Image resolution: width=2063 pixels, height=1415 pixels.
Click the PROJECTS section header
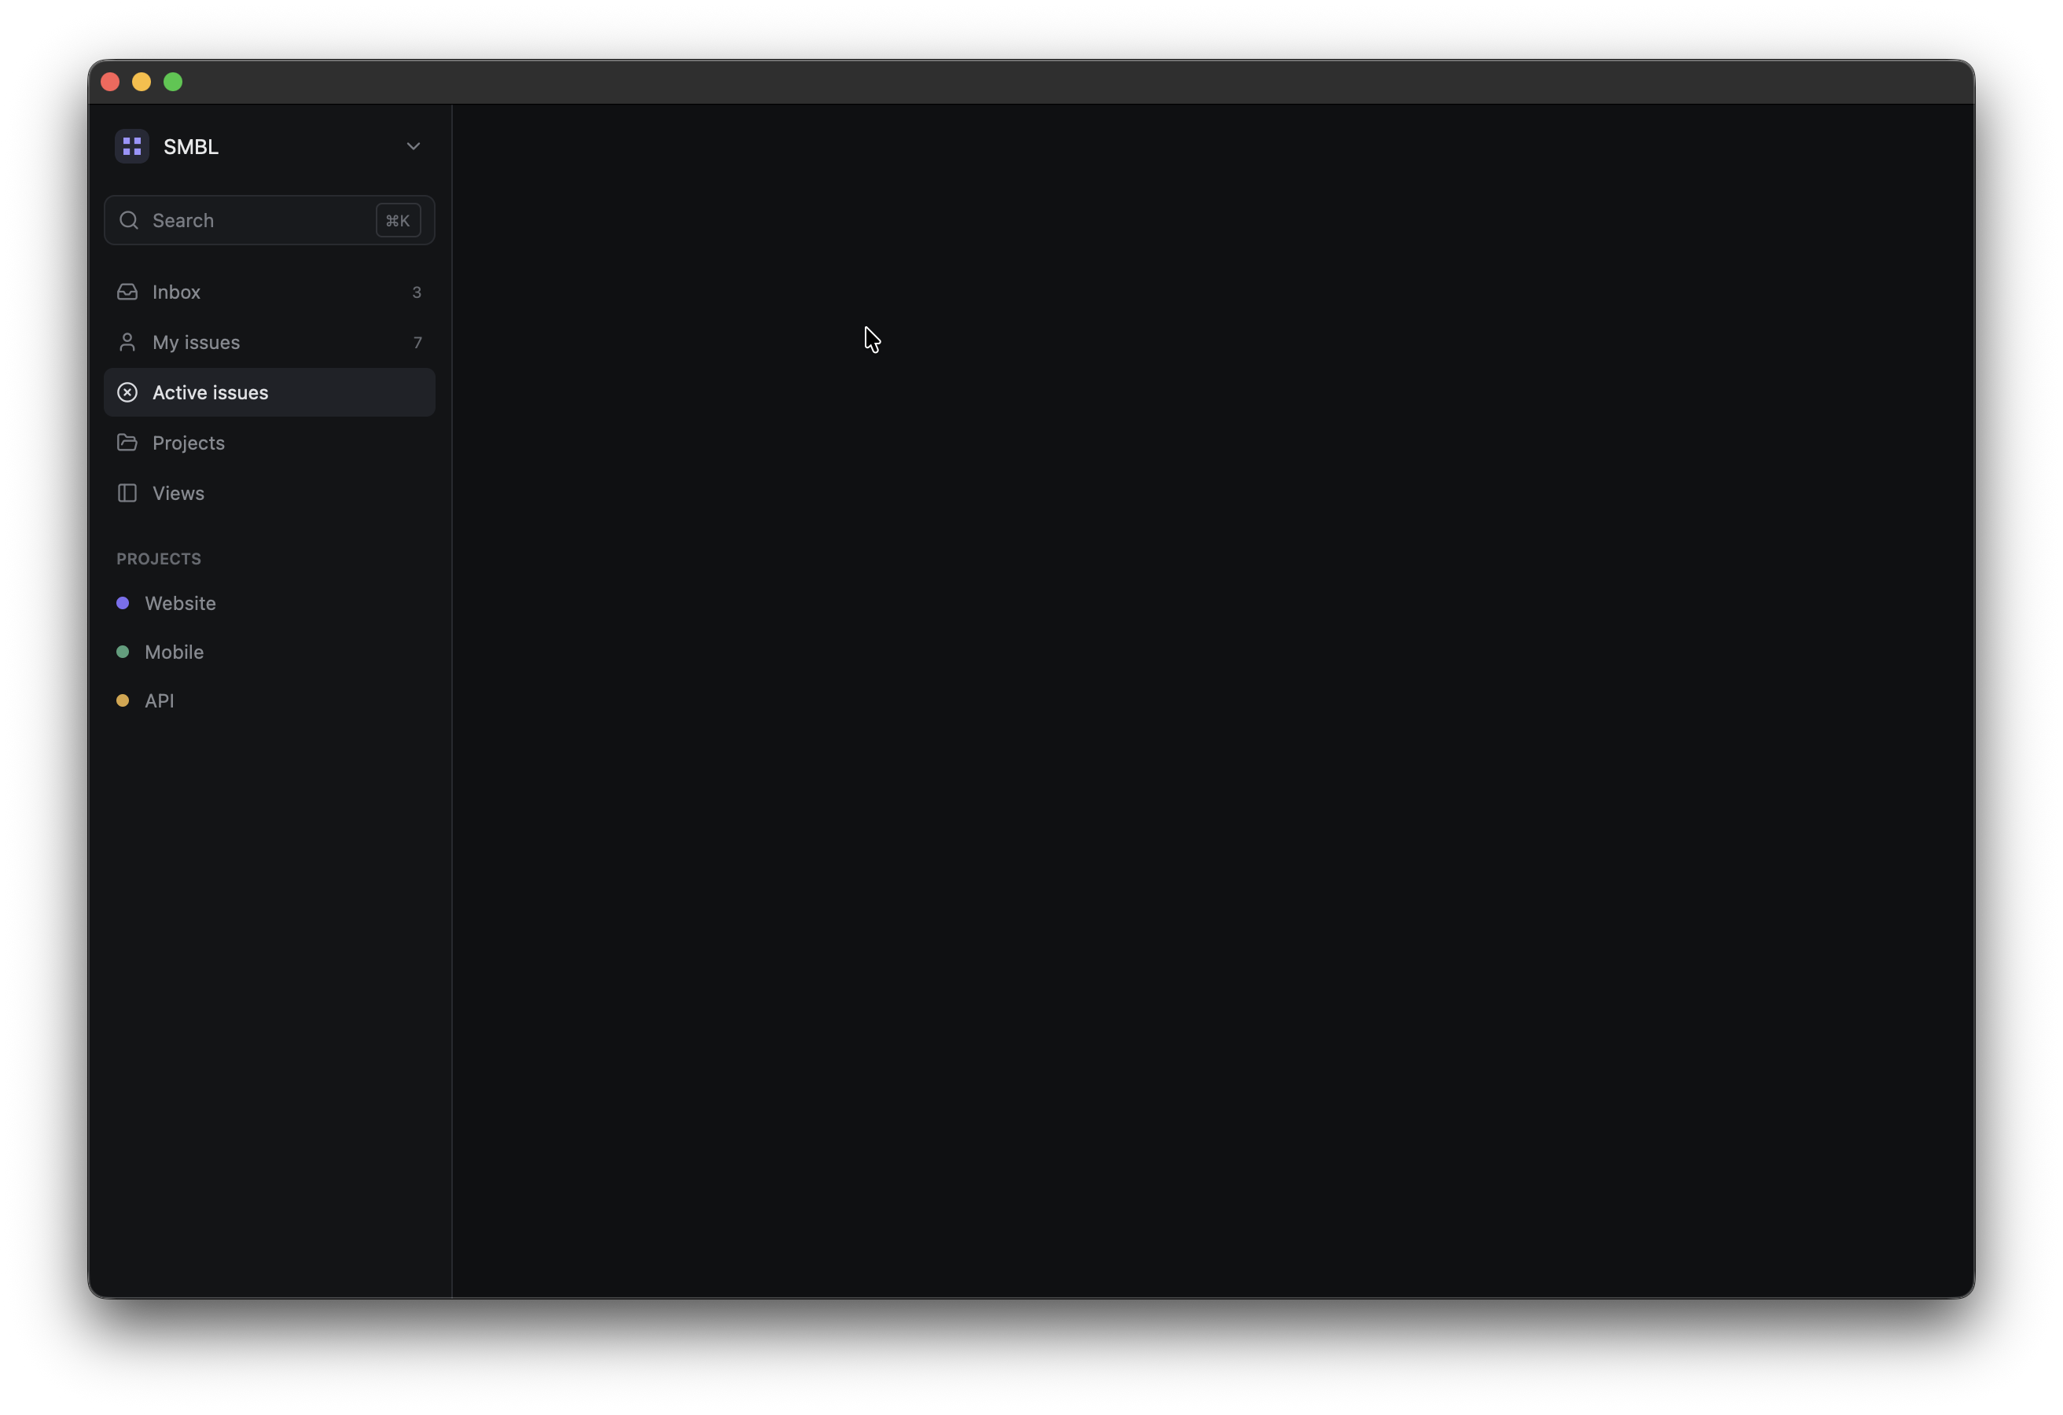click(159, 559)
